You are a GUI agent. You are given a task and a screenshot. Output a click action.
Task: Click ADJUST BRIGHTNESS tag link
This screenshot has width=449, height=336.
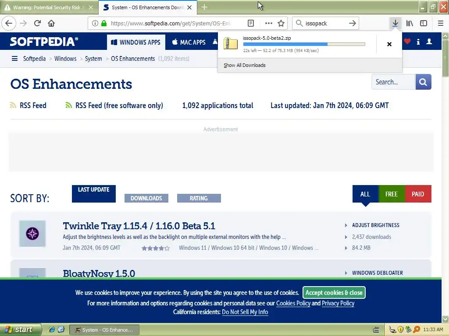click(x=376, y=225)
